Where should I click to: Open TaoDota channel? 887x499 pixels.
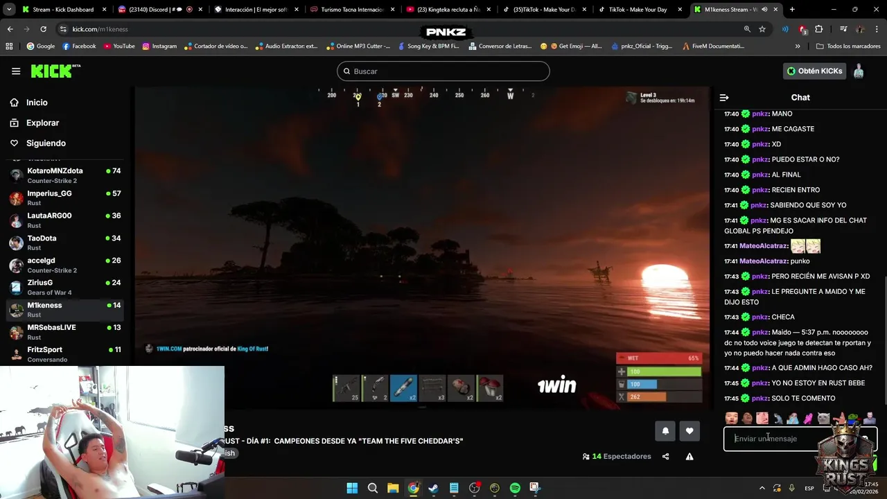[65, 243]
